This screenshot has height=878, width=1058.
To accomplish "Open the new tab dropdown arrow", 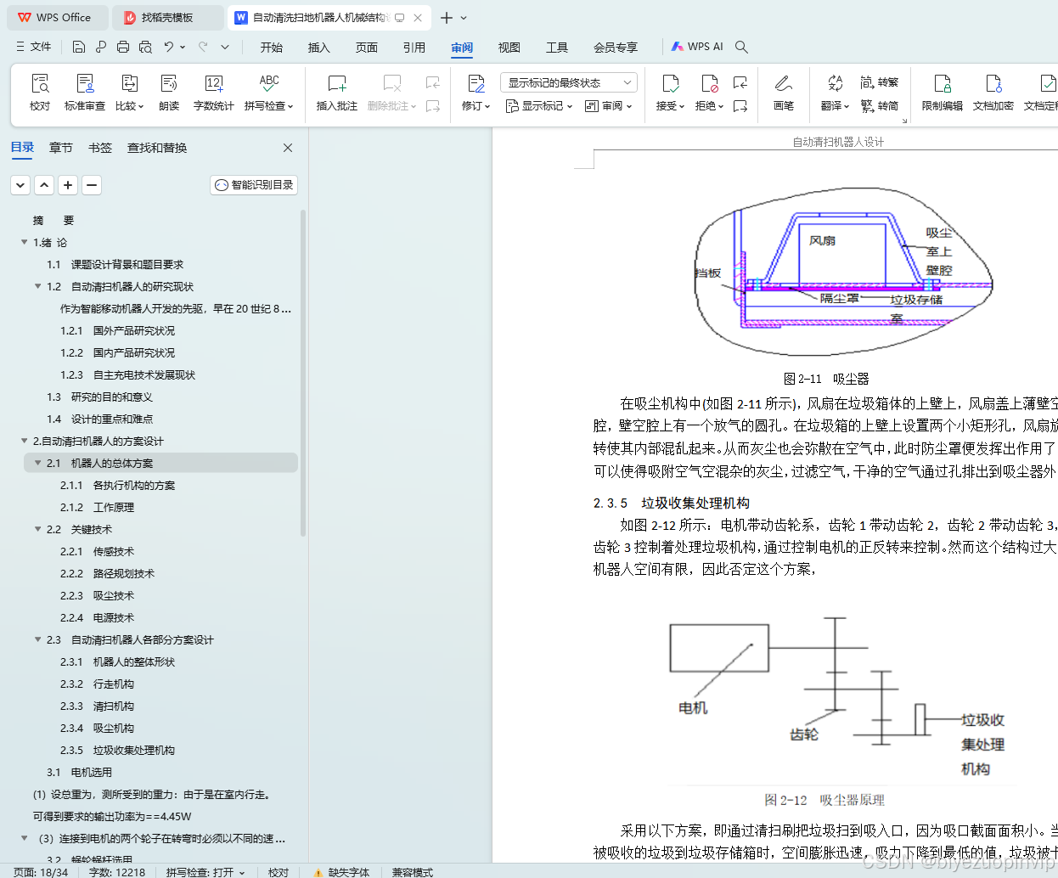I will tap(464, 18).
